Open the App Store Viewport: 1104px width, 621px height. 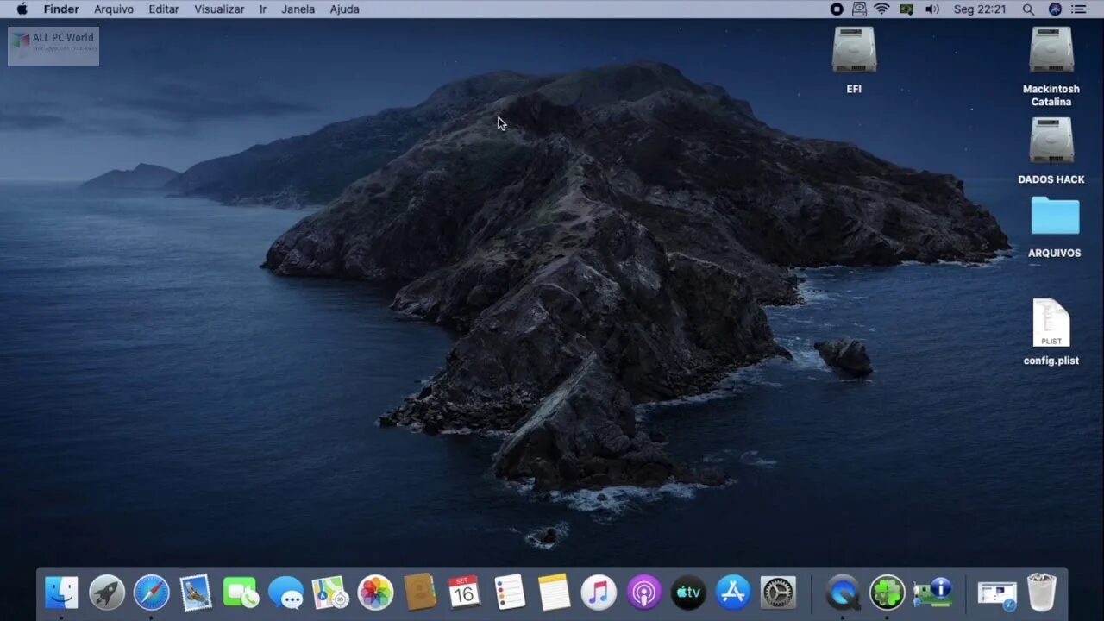coord(733,593)
